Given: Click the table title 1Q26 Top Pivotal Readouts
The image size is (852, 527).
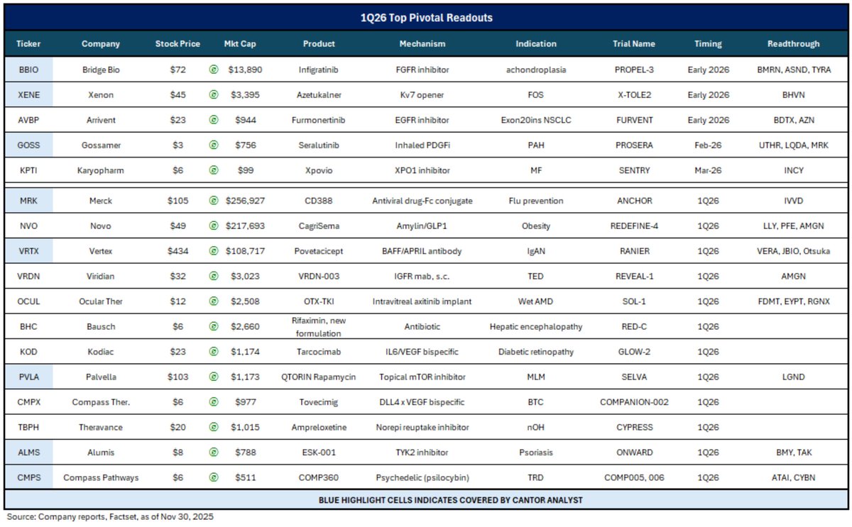Looking at the screenshot, I should pos(427,17).
